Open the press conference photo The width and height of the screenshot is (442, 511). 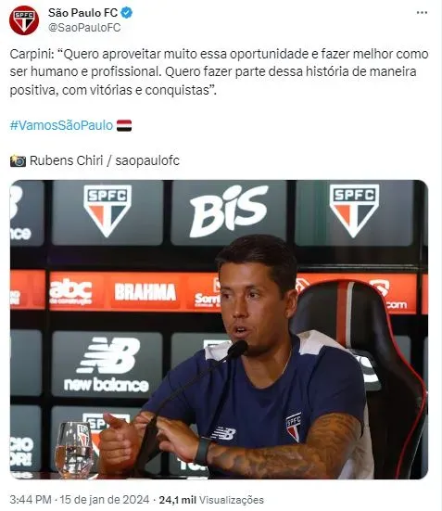point(219,329)
